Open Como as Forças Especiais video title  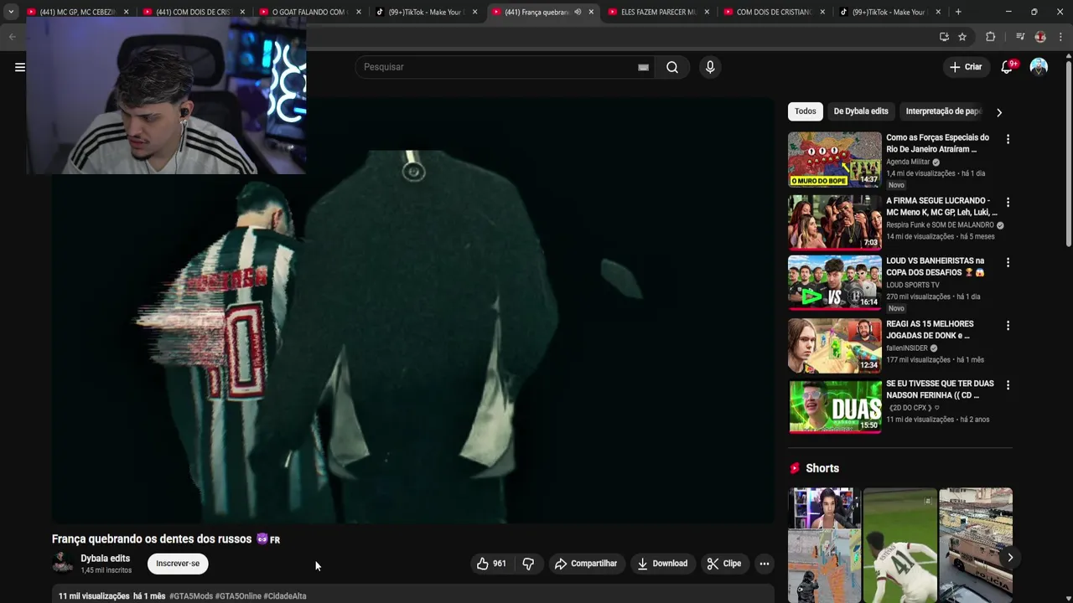point(937,143)
